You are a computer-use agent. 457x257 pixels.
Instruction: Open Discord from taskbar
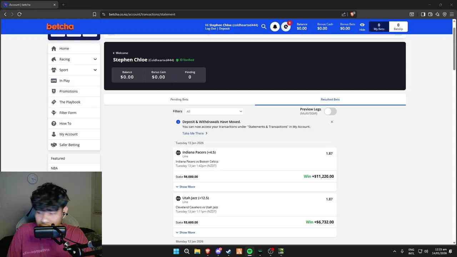(218, 251)
